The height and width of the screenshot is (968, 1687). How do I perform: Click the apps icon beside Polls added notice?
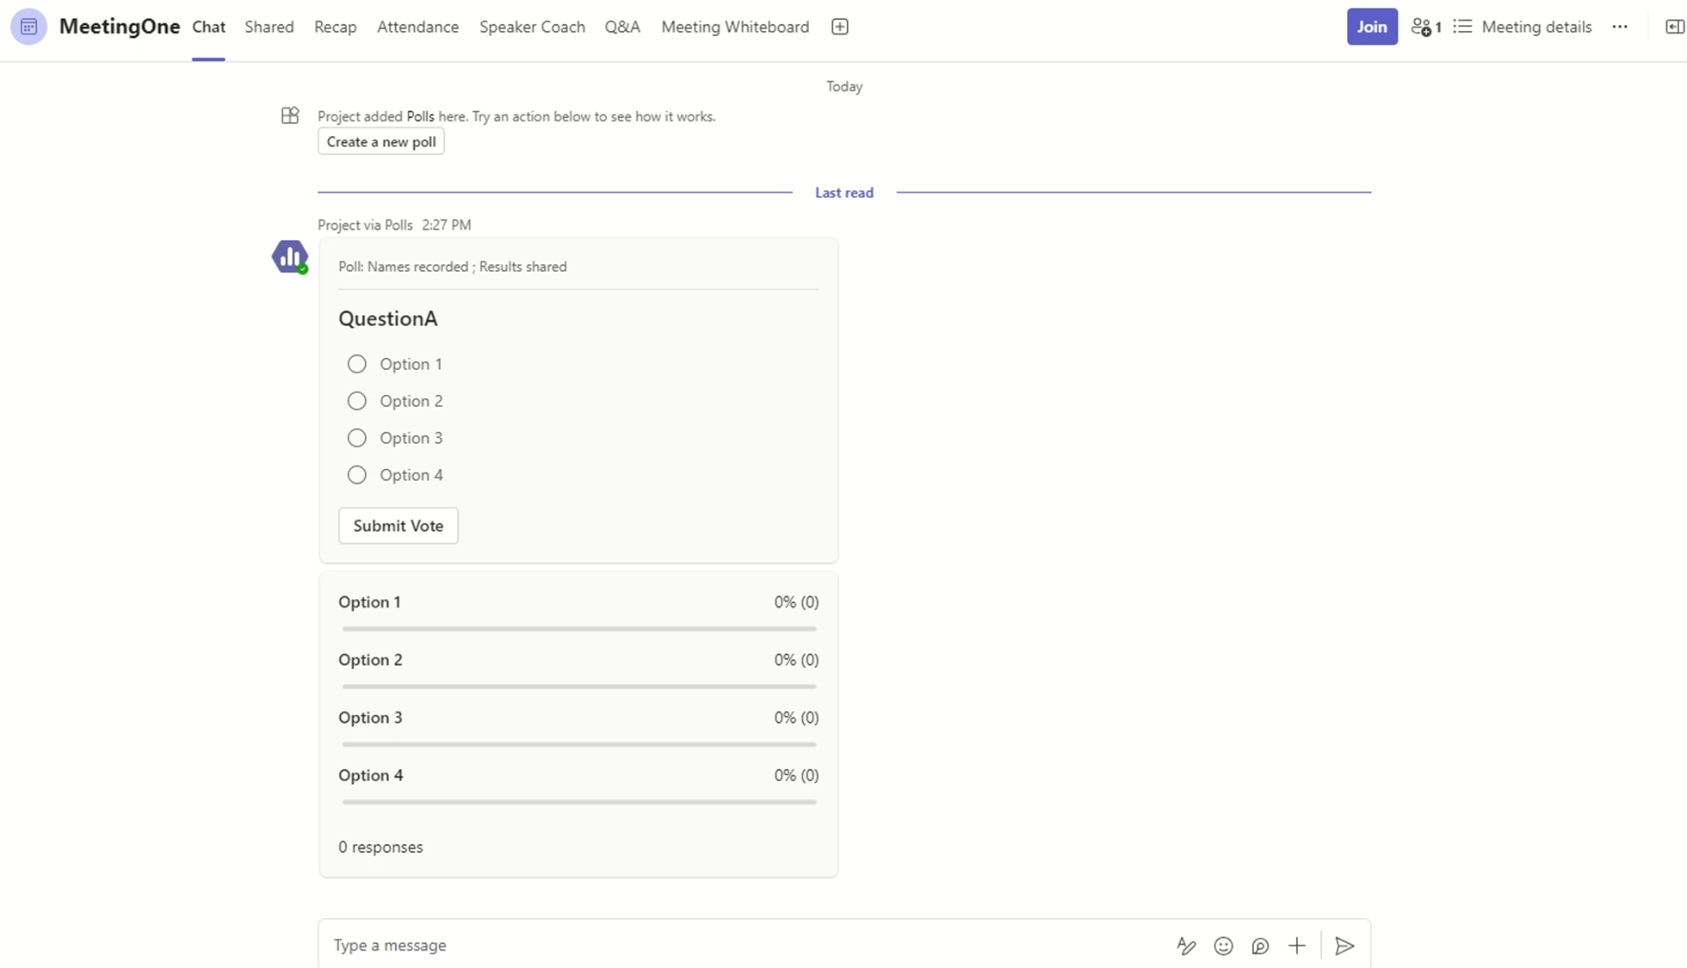coord(290,115)
